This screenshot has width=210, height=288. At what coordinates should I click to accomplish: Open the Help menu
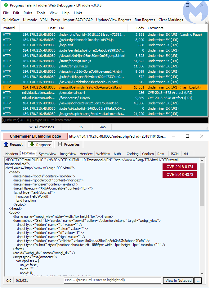(x=65, y=13)
